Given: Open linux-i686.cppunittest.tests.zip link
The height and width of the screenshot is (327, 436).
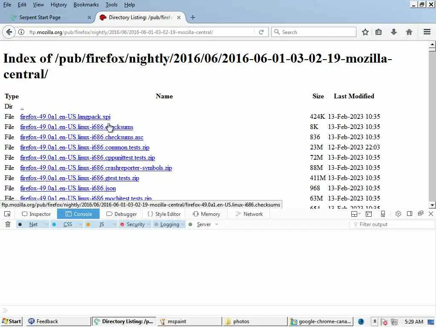Looking at the screenshot, I should (x=88, y=158).
